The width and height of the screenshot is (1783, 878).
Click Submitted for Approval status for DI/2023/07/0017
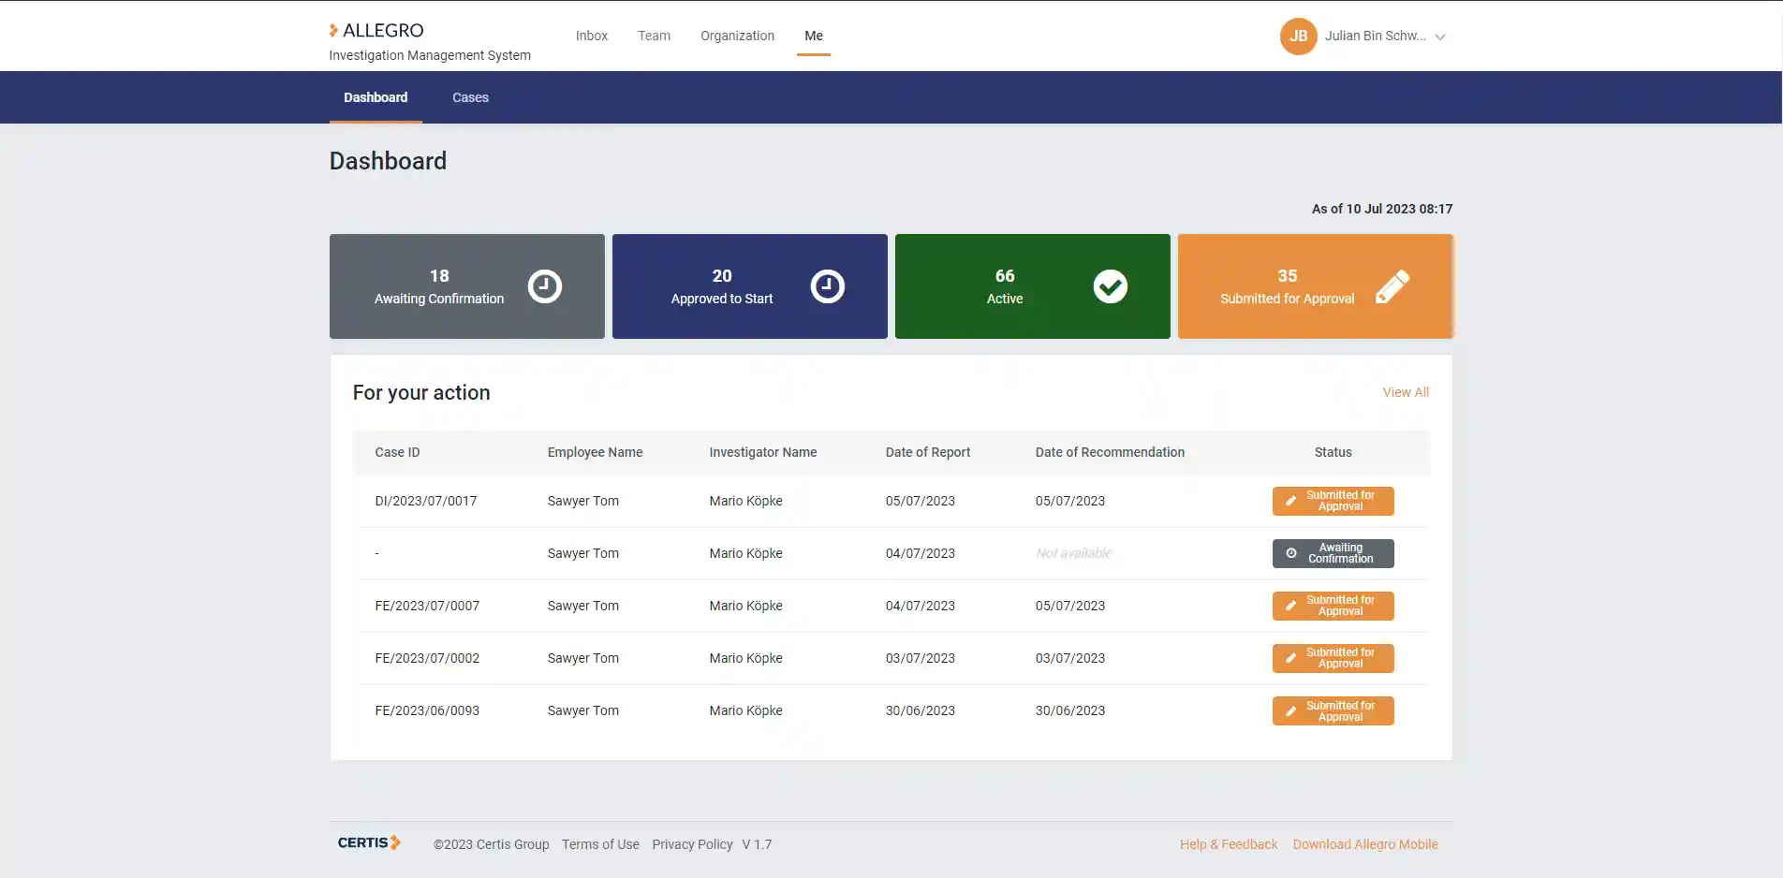(x=1333, y=501)
